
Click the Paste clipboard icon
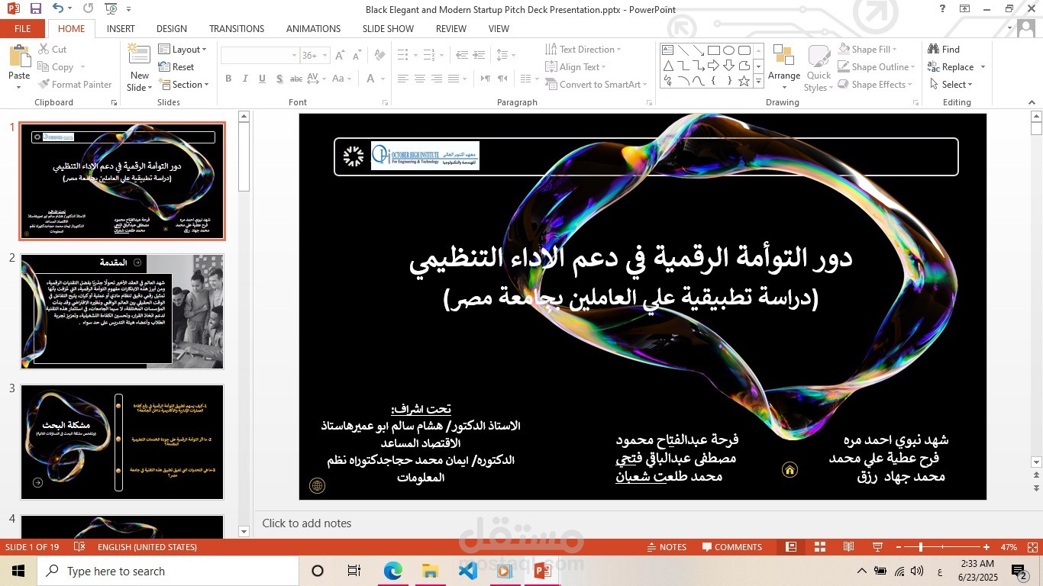(x=19, y=57)
